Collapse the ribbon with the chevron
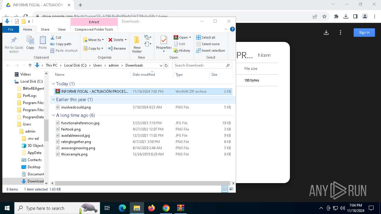Image resolution: width=381 pixels, height=214 pixels. 226,29
